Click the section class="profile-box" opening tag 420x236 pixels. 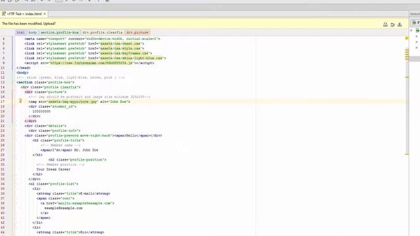tap(45, 83)
